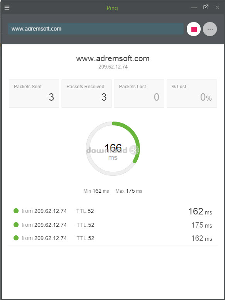Open the hamburger menu
The image size is (225, 300).
[7, 8]
